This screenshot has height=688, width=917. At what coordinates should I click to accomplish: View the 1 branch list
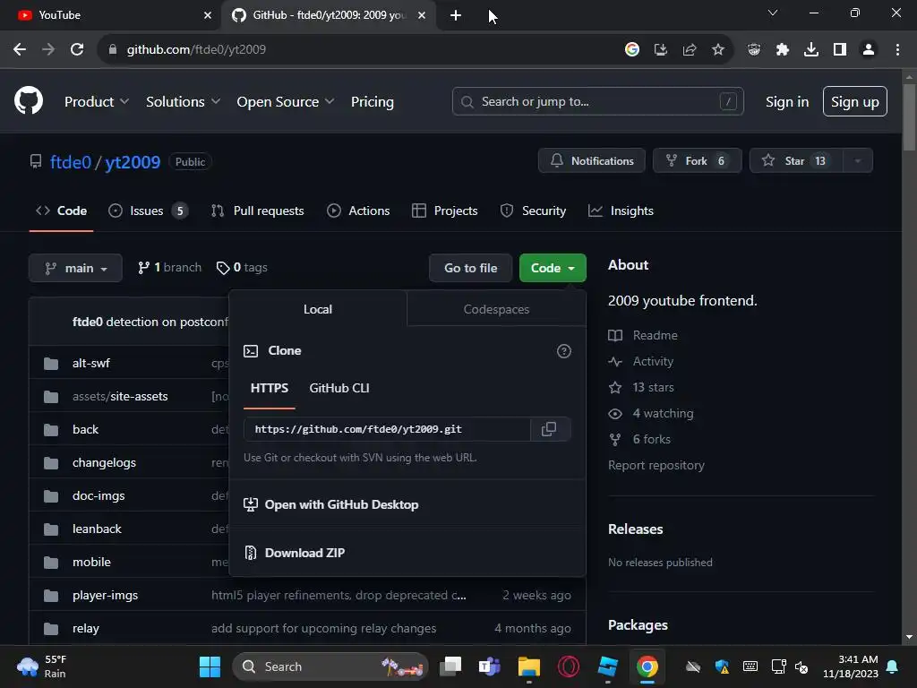[169, 267]
